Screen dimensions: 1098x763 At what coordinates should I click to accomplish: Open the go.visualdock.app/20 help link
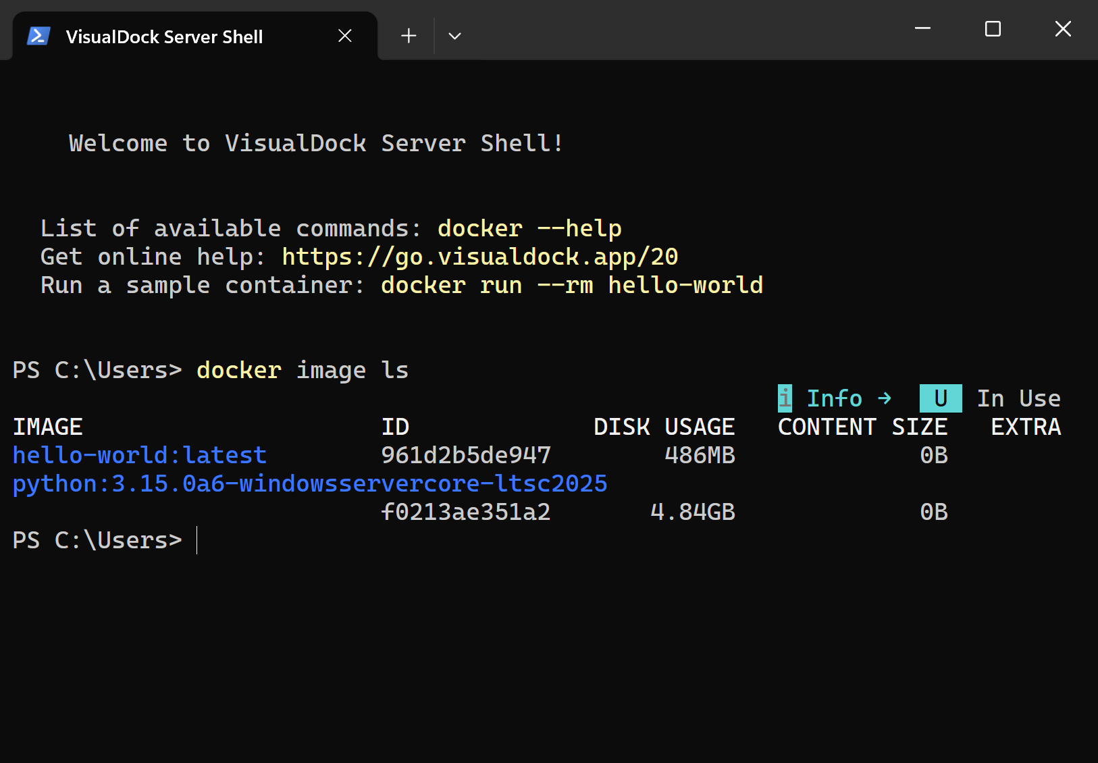click(479, 257)
